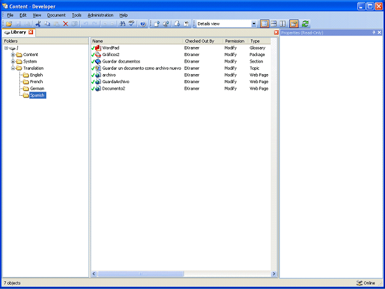This screenshot has height=289, width=385.
Task: Toggle vertical split layout button
Action: click(283, 24)
